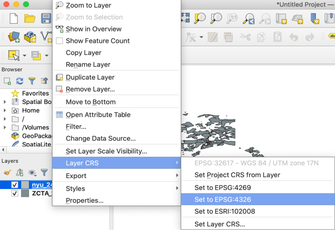Image resolution: width=335 pixels, height=230 pixels.
Task: Click the Add Group icon in Layers
Action: (x=20, y=173)
